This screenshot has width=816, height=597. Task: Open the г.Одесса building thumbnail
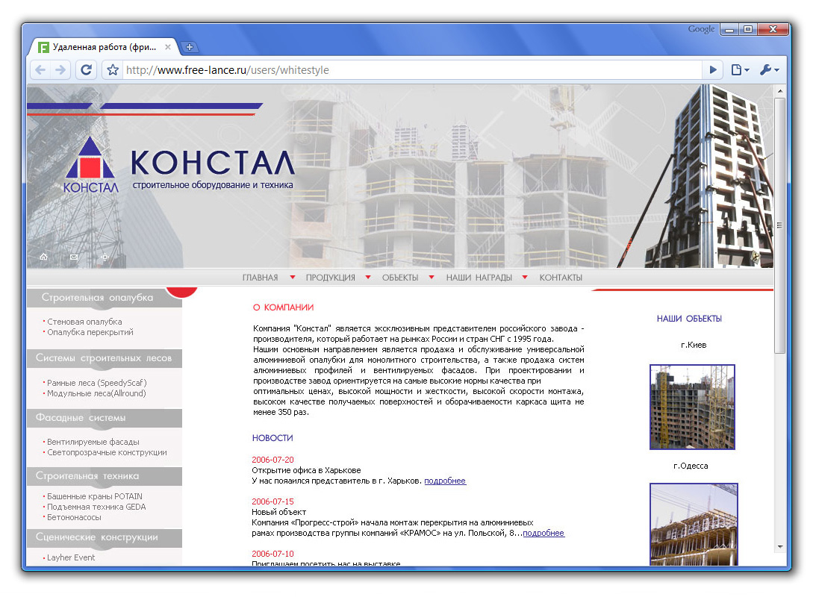click(x=694, y=524)
